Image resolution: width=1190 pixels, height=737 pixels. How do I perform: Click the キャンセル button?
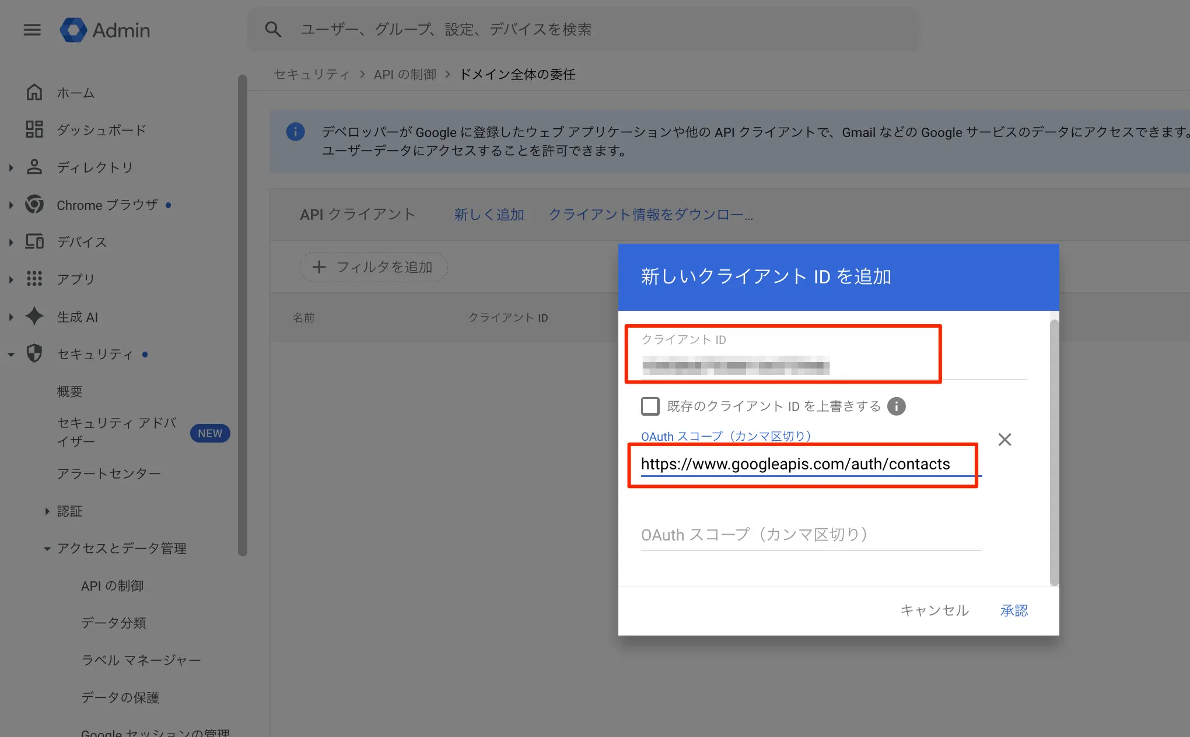(x=935, y=610)
